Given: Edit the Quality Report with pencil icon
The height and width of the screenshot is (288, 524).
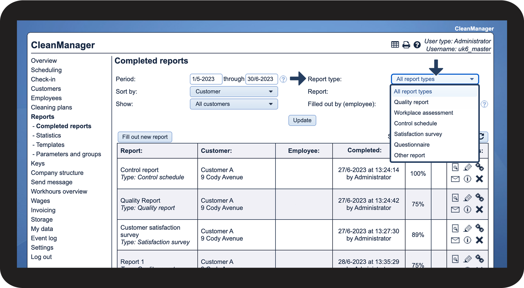Looking at the screenshot, I should pos(467,198).
